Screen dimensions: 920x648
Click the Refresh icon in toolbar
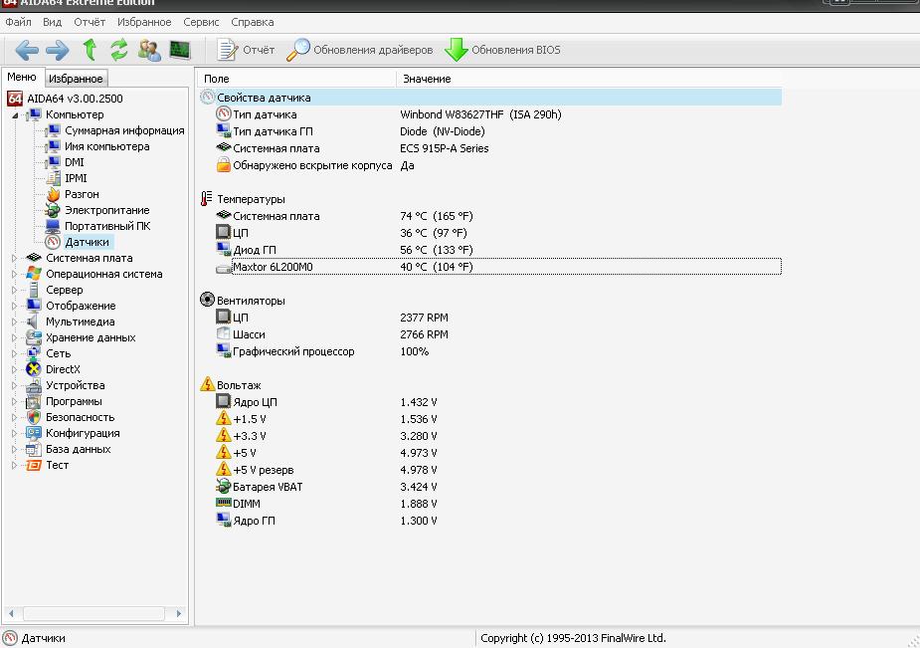119,50
